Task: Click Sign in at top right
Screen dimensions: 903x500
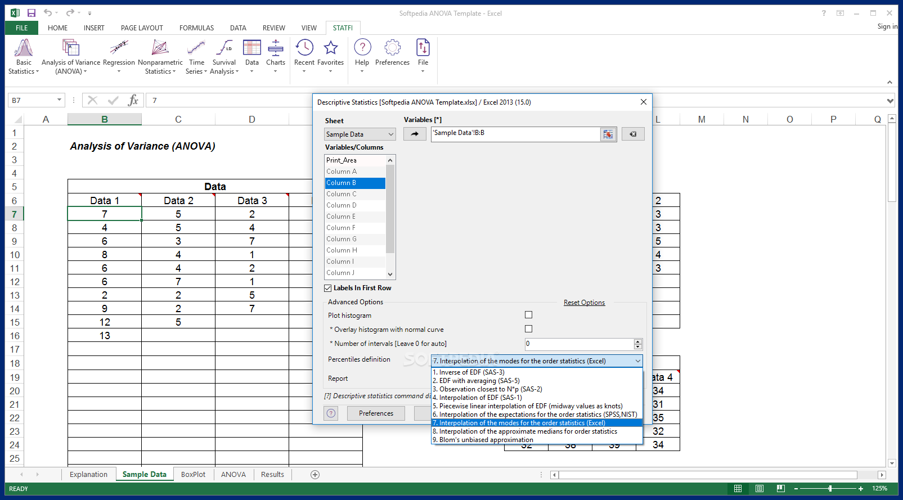Action: pos(887,26)
